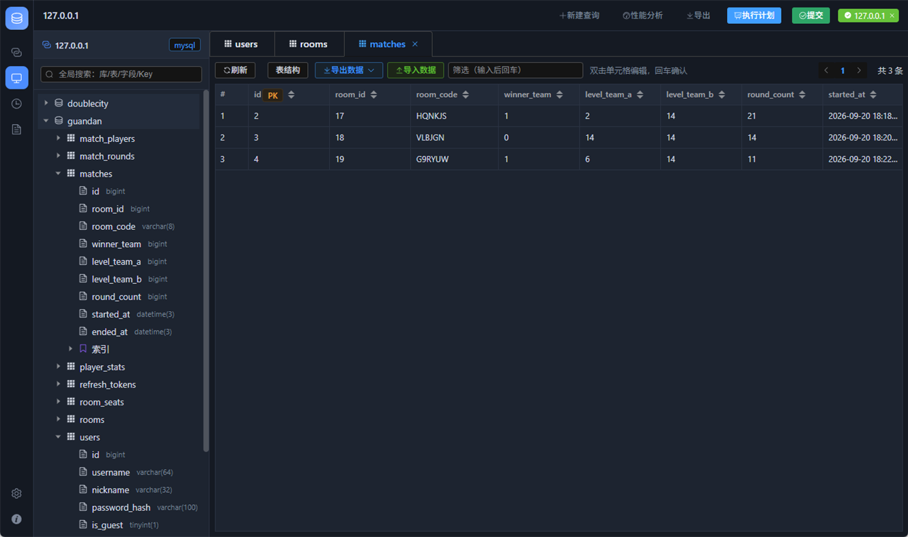Sort by the winner_team column

(x=560, y=95)
